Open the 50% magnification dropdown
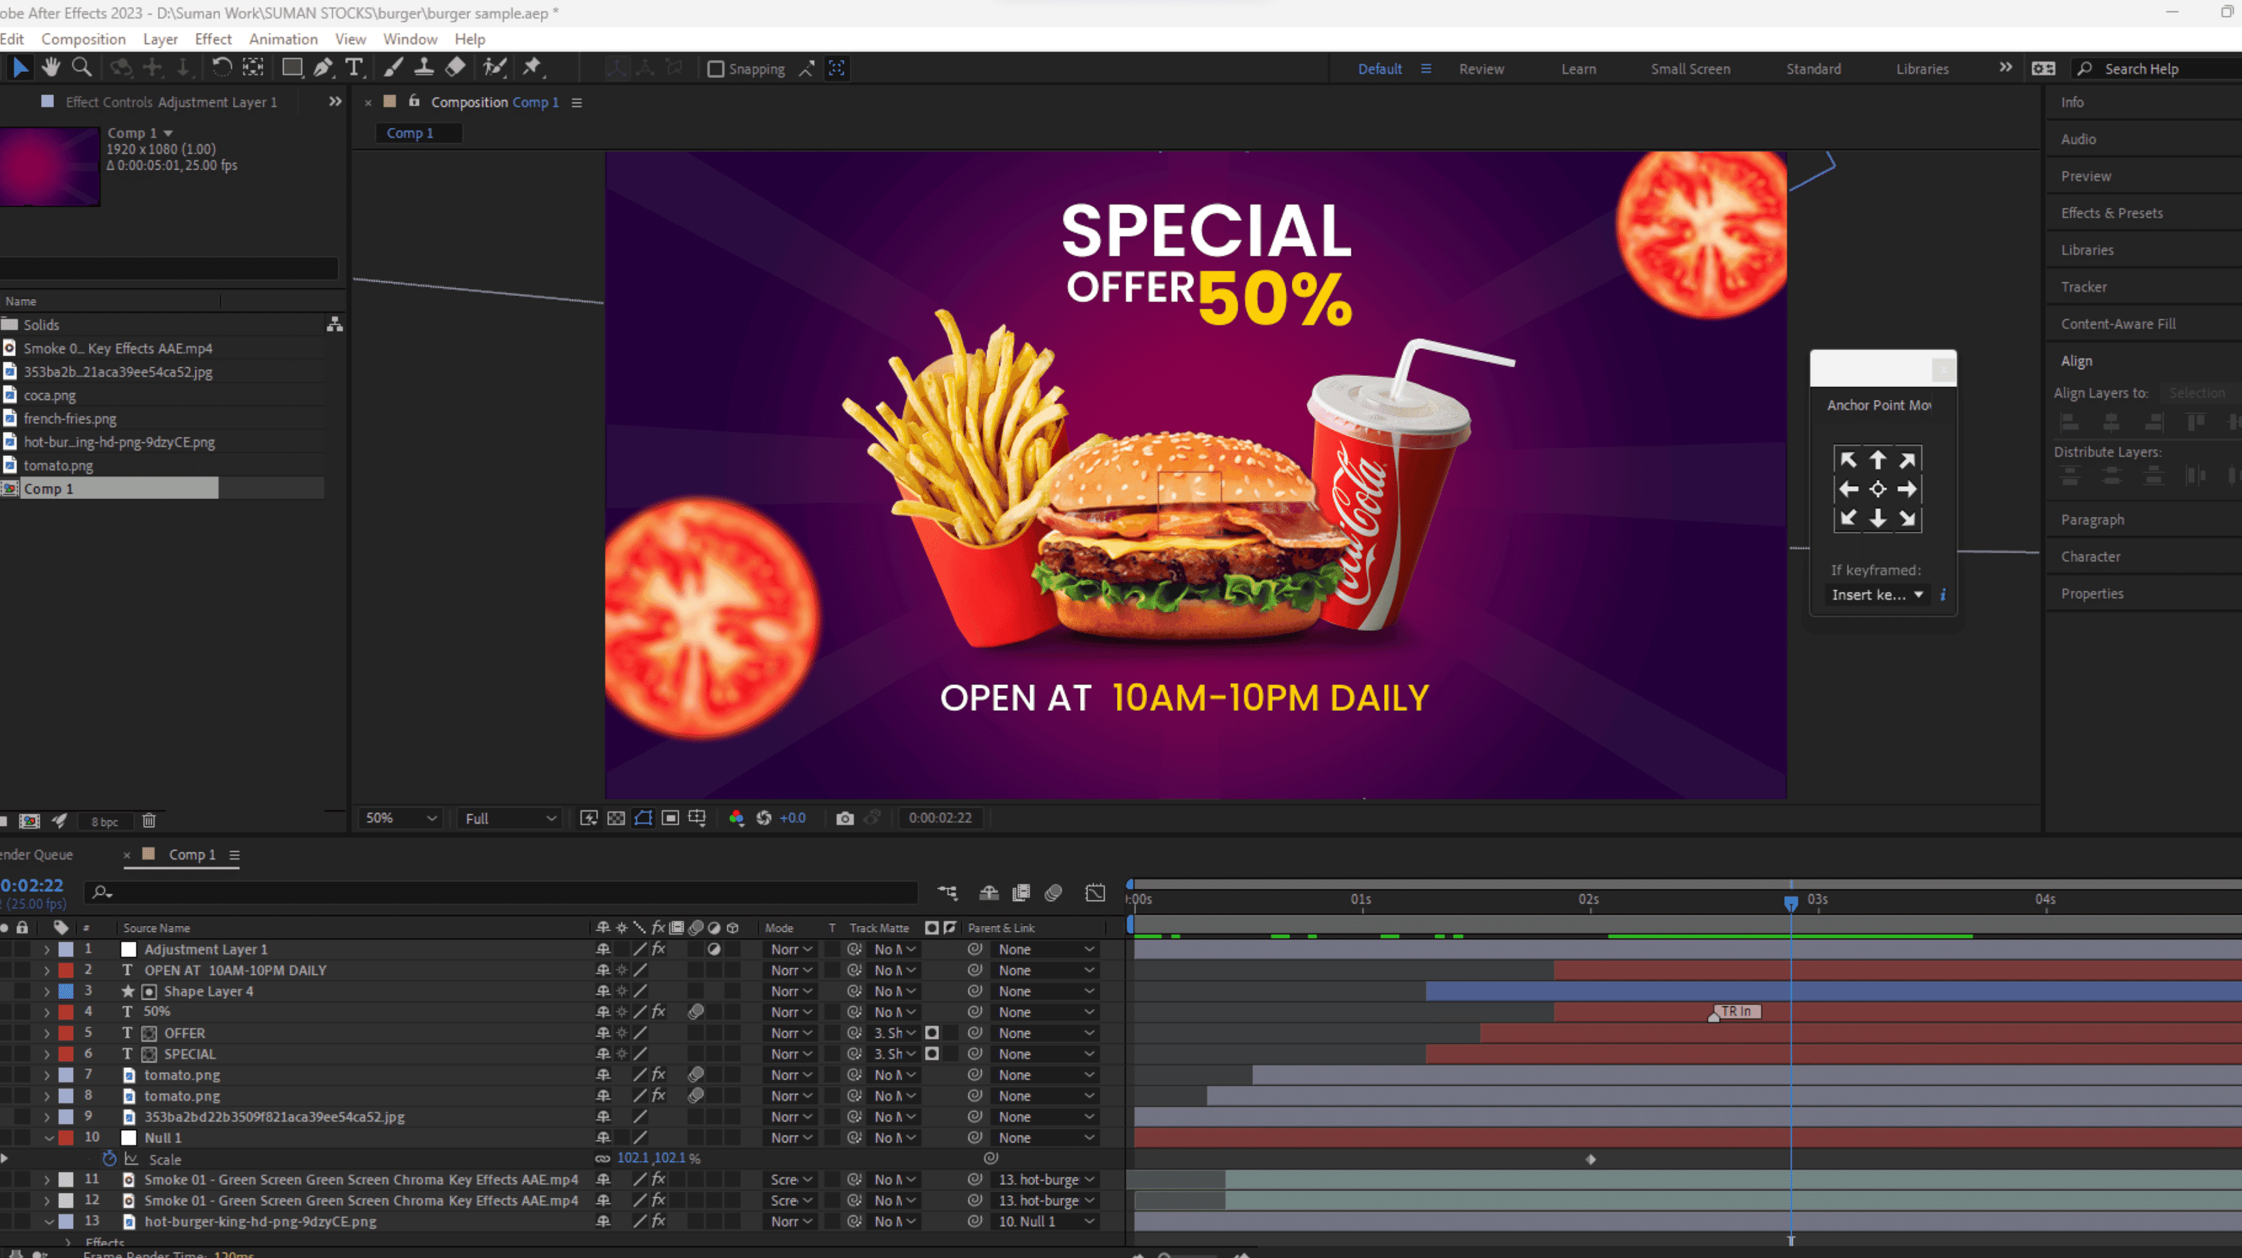 401,818
